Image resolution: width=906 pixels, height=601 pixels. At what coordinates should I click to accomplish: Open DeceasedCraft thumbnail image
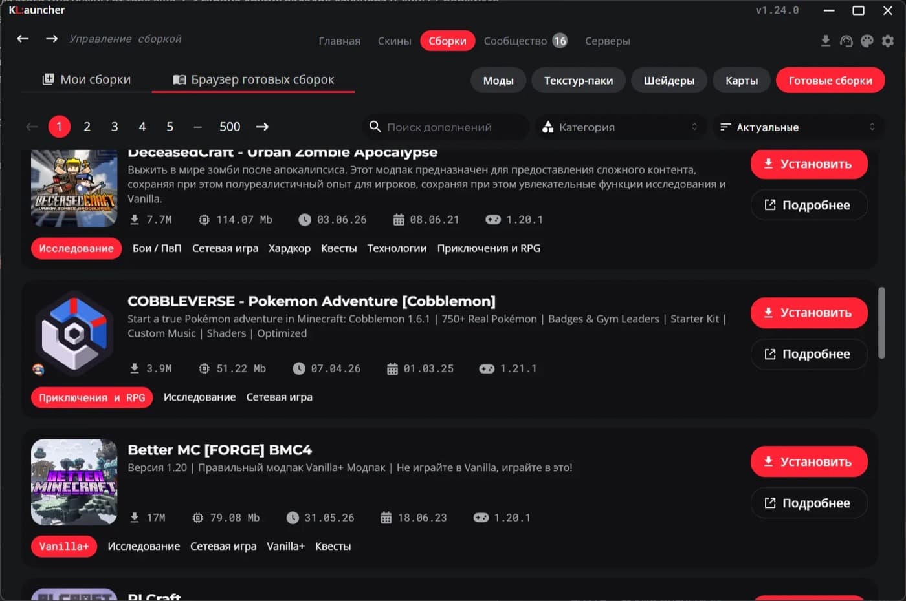click(x=74, y=188)
